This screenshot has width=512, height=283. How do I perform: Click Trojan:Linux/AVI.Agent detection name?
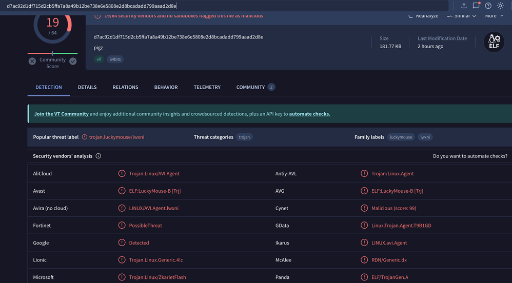(x=154, y=173)
